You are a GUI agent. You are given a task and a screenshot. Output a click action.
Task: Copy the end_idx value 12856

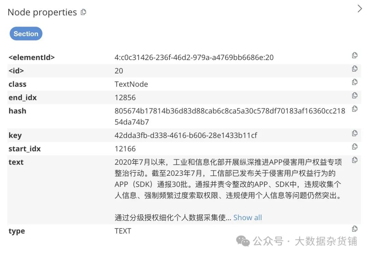(x=355, y=96)
